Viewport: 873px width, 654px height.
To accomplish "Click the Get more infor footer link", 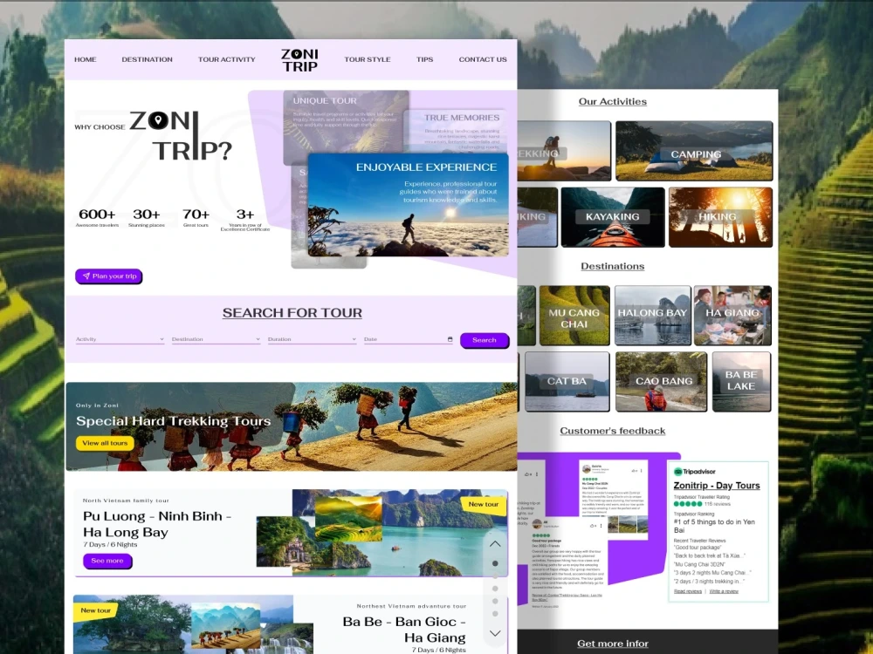I will point(613,644).
